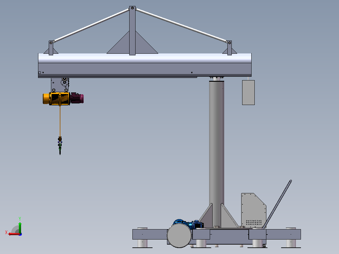Pick the orange end cap of the hoist

coord(46,99)
